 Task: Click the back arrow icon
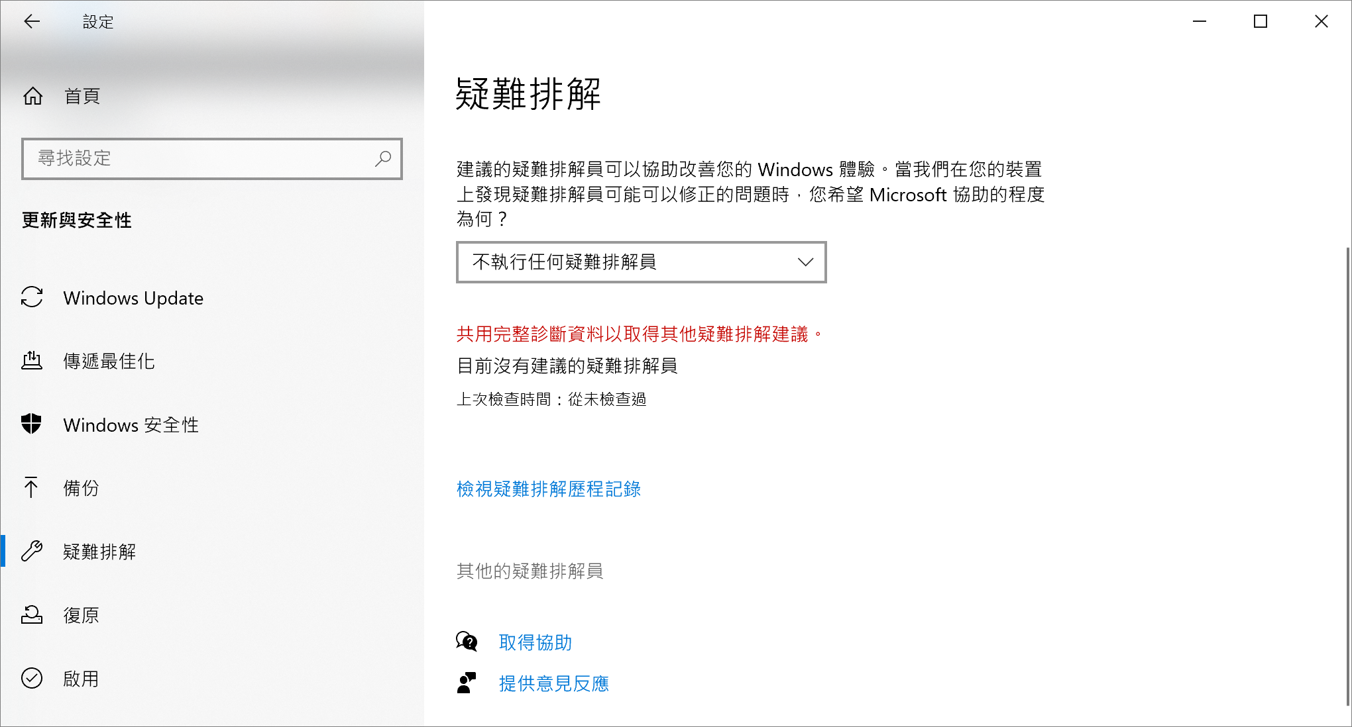[x=32, y=22]
